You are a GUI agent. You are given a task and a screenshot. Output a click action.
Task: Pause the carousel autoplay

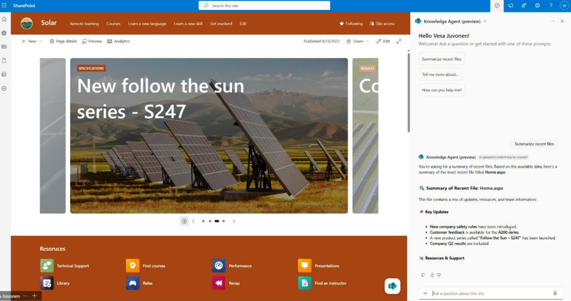tap(184, 221)
